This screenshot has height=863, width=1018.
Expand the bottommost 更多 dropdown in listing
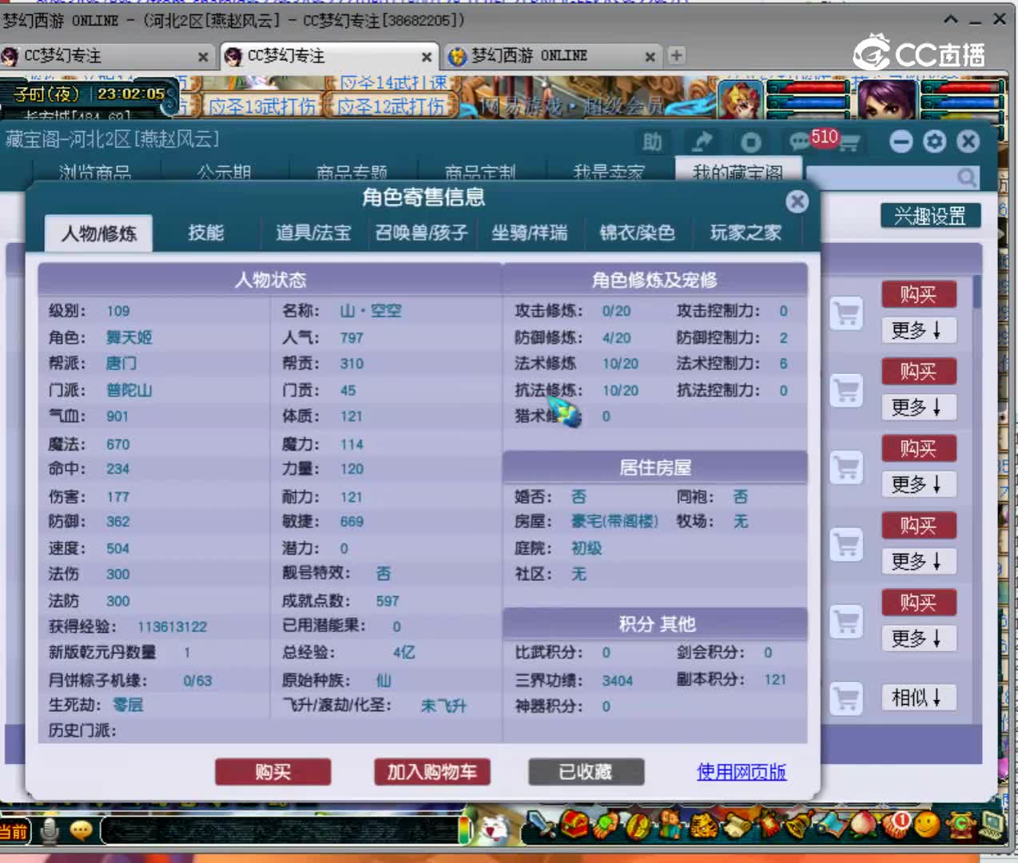click(x=918, y=638)
